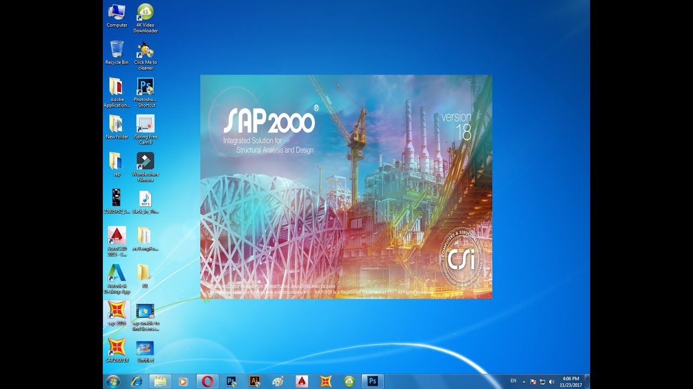Select the Recycle Bin icon

(x=117, y=53)
